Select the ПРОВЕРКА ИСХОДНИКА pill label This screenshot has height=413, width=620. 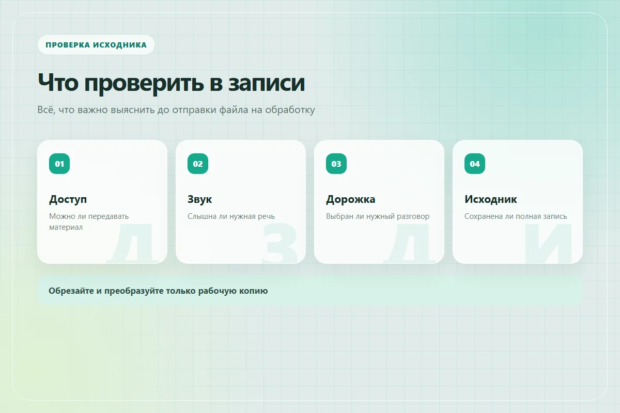click(96, 44)
